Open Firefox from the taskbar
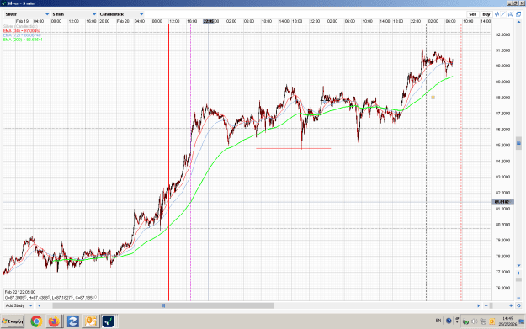This screenshot has height=329, width=526. (x=54, y=321)
